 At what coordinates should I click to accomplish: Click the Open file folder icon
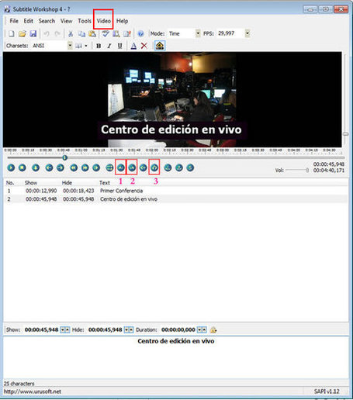coord(22,33)
